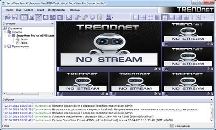Toggle the small box next to number 4
This screenshot has height=130, width=216.
[x=61, y=94]
